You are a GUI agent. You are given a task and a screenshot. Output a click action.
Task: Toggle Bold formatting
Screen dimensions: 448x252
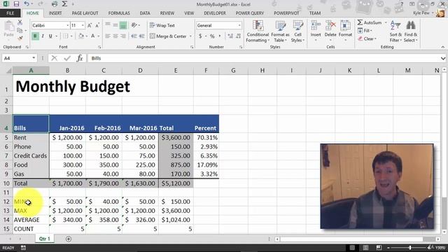(35, 36)
